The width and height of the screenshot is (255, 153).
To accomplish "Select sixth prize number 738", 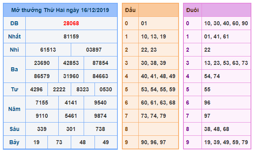I will [x=100, y=129].
